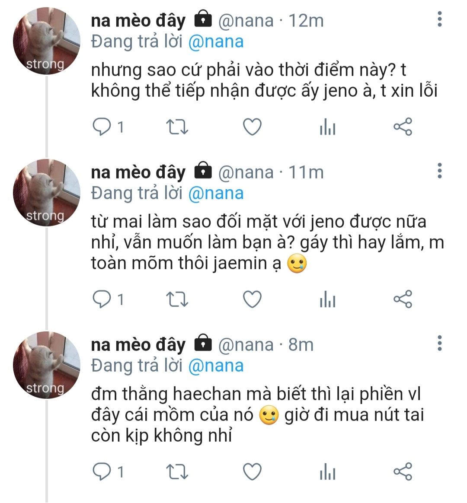467x503 pixels.
Task: View analytics of the 8m tweet
Action: [x=327, y=472]
